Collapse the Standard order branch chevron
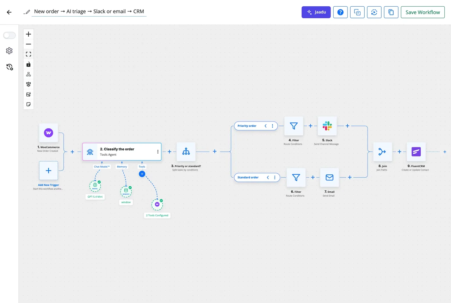Image resolution: width=451 pixels, height=303 pixels. tap(268, 178)
